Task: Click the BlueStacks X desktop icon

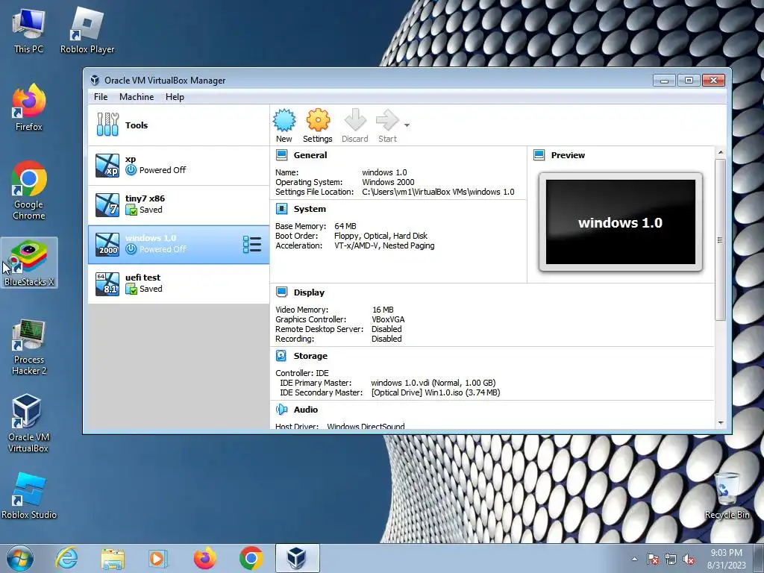Action: 29,263
